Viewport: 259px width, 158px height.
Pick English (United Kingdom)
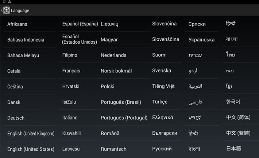coord(31,134)
